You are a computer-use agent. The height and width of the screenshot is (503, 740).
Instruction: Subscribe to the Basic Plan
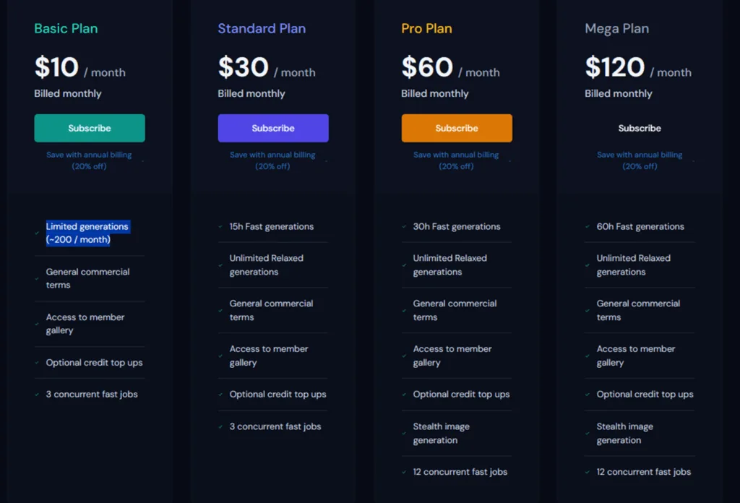click(89, 128)
